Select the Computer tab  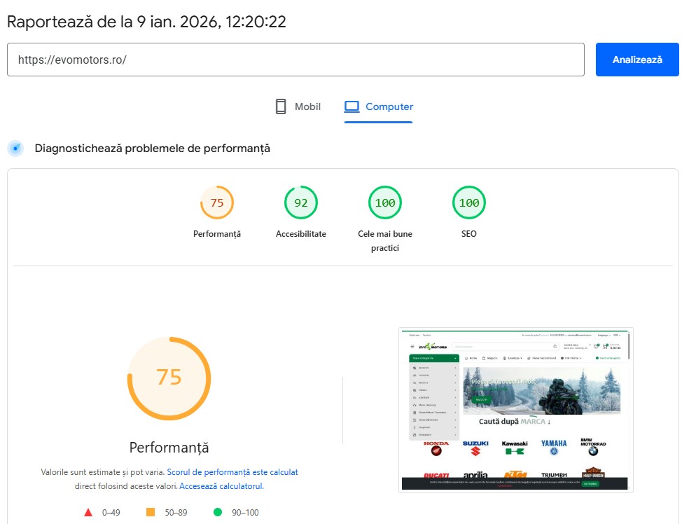click(x=379, y=106)
